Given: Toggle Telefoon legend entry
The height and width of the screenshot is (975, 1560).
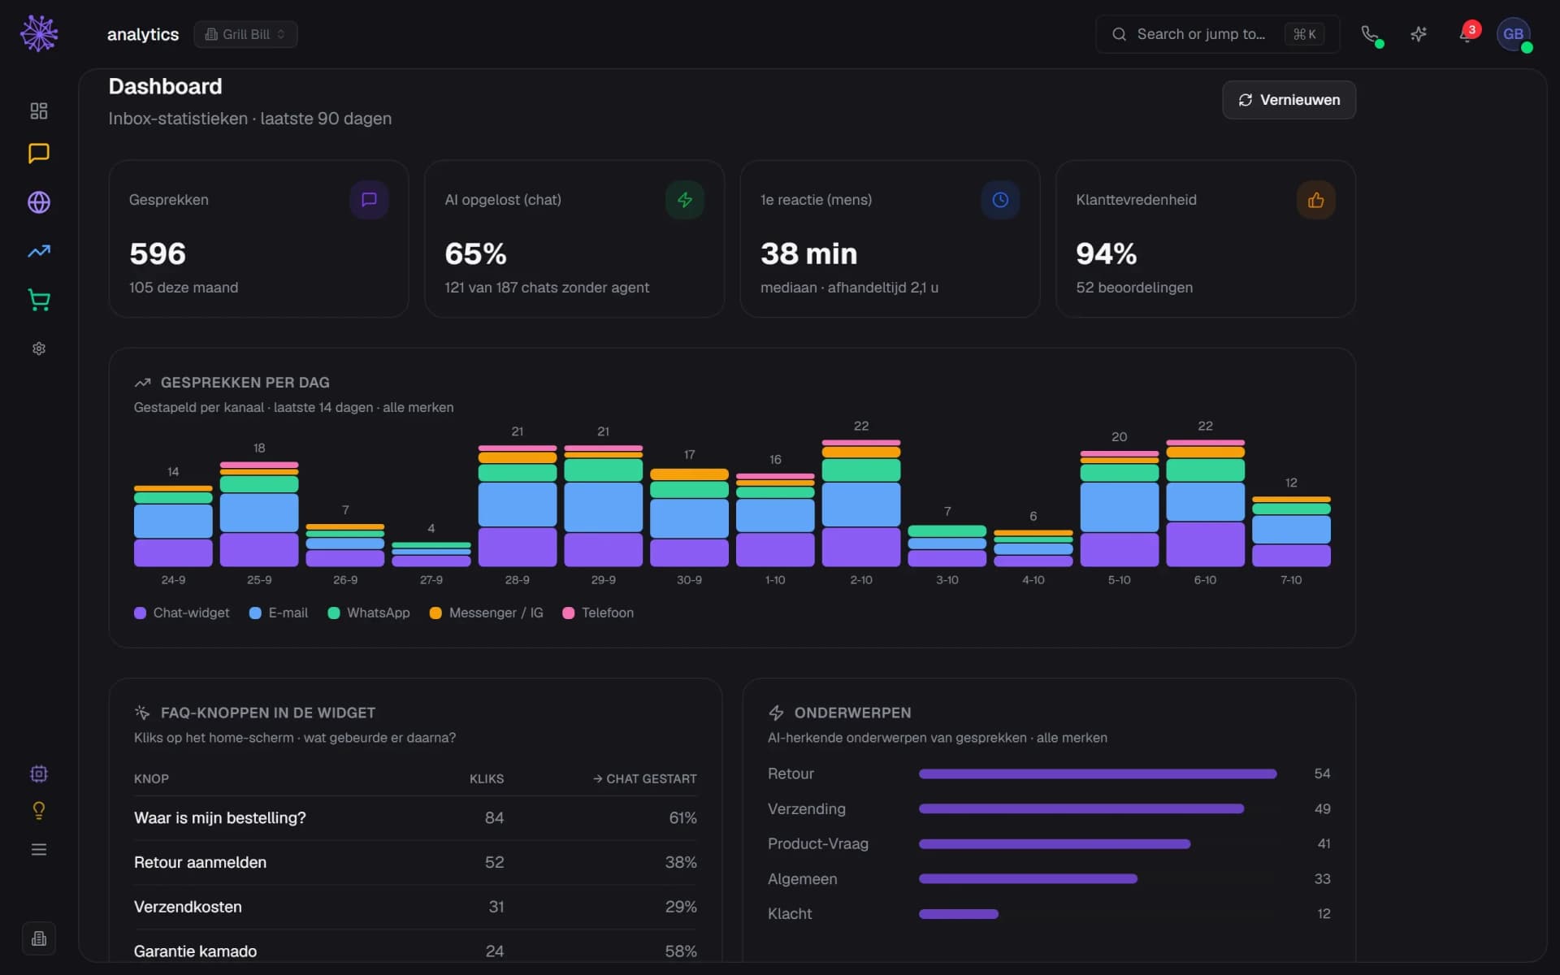Looking at the screenshot, I should 598,613.
